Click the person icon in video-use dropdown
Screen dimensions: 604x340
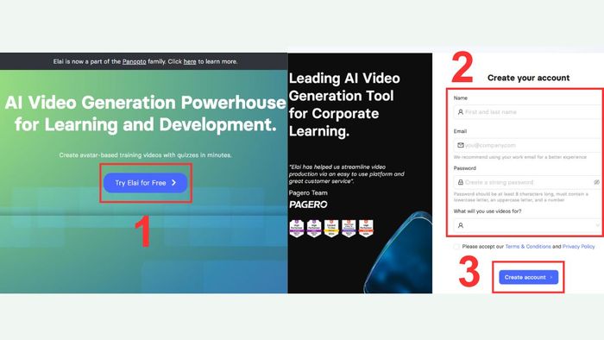tap(460, 225)
